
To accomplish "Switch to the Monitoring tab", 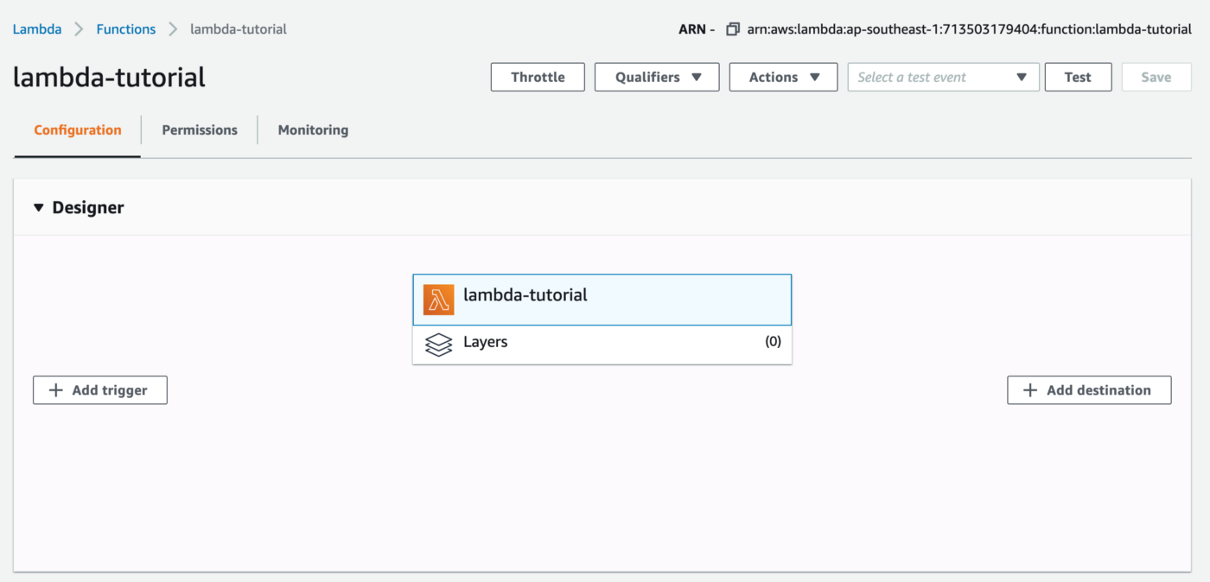I will pyautogui.click(x=313, y=130).
